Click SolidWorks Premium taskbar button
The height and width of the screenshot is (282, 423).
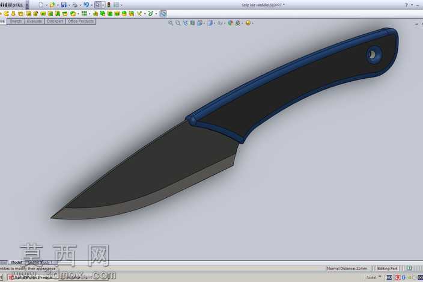pyautogui.click(x=32, y=277)
